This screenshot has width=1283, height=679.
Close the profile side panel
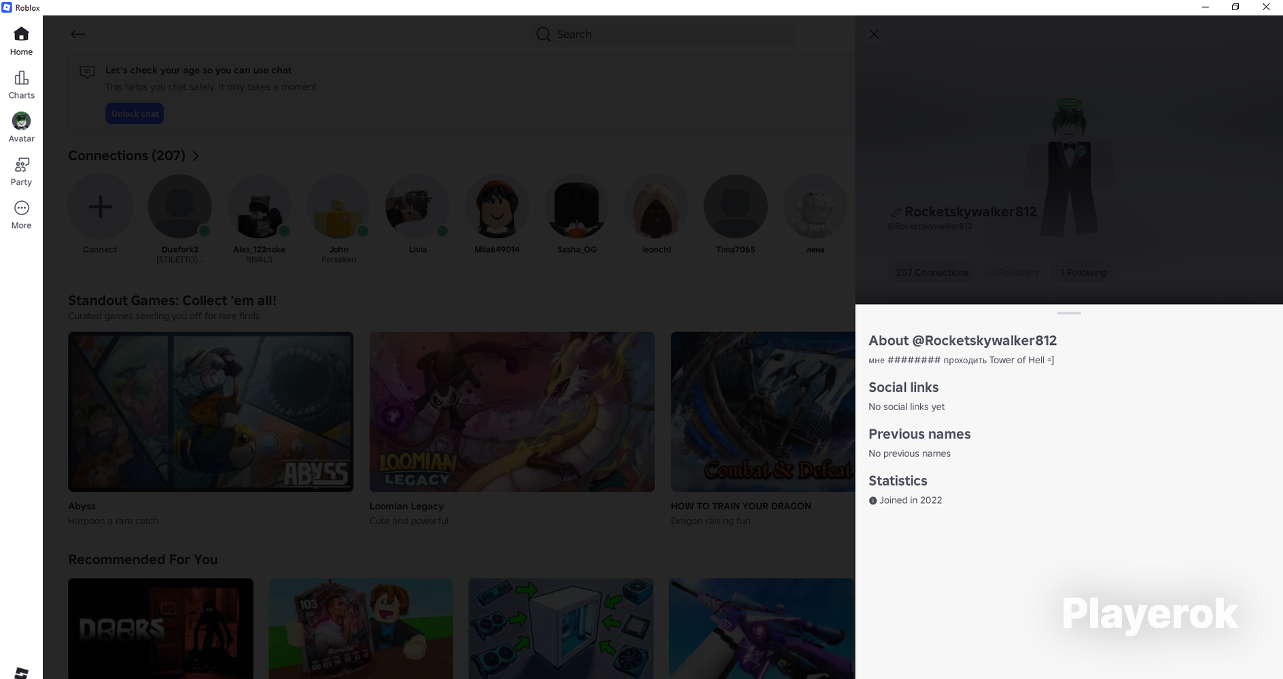pos(874,34)
